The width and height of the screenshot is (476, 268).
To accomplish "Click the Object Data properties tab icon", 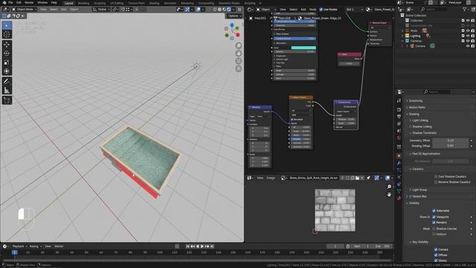I will point(399,191).
